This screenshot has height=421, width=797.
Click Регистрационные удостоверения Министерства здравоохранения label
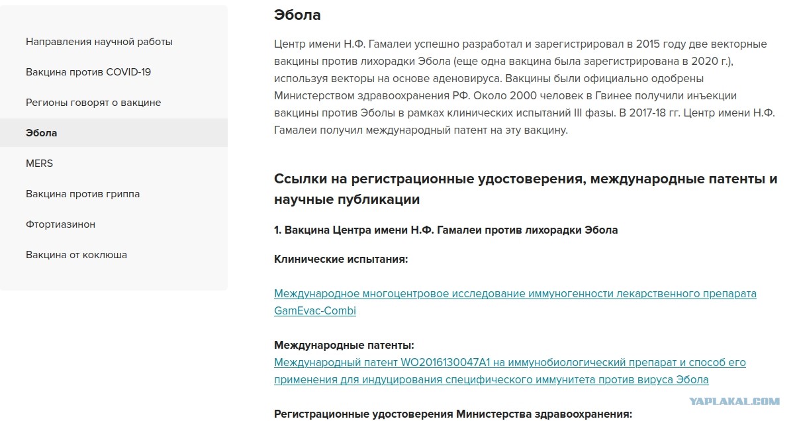coord(453,414)
